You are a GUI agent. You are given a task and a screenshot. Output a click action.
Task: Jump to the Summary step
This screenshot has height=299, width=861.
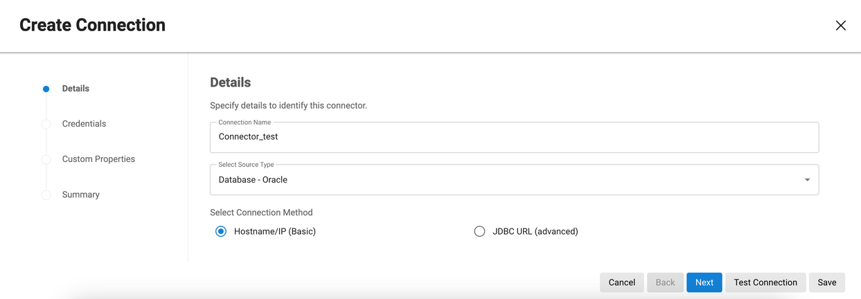pos(81,195)
